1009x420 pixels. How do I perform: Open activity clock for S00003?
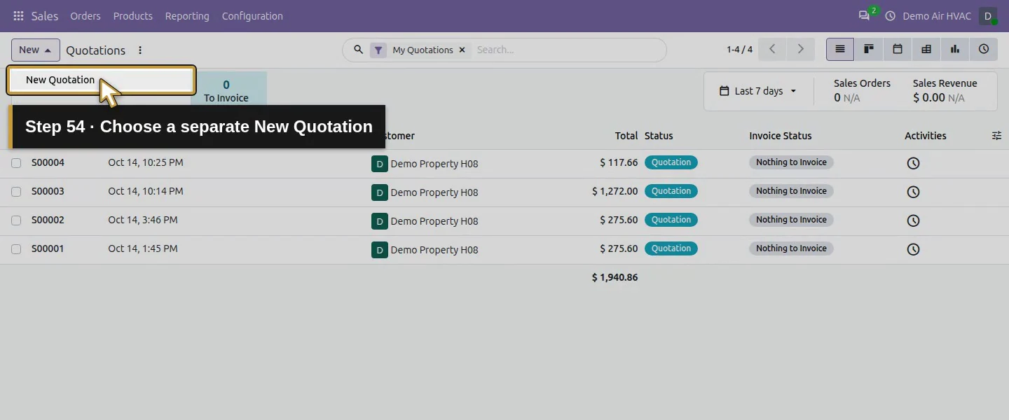click(913, 192)
